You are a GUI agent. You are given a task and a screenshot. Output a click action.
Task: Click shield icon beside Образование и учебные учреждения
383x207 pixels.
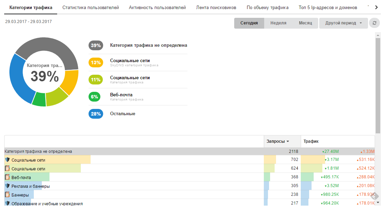pos(7,203)
